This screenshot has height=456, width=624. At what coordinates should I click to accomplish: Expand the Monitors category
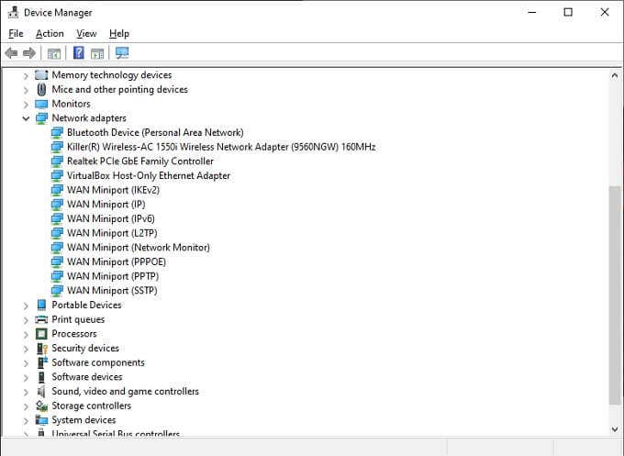[x=26, y=105]
